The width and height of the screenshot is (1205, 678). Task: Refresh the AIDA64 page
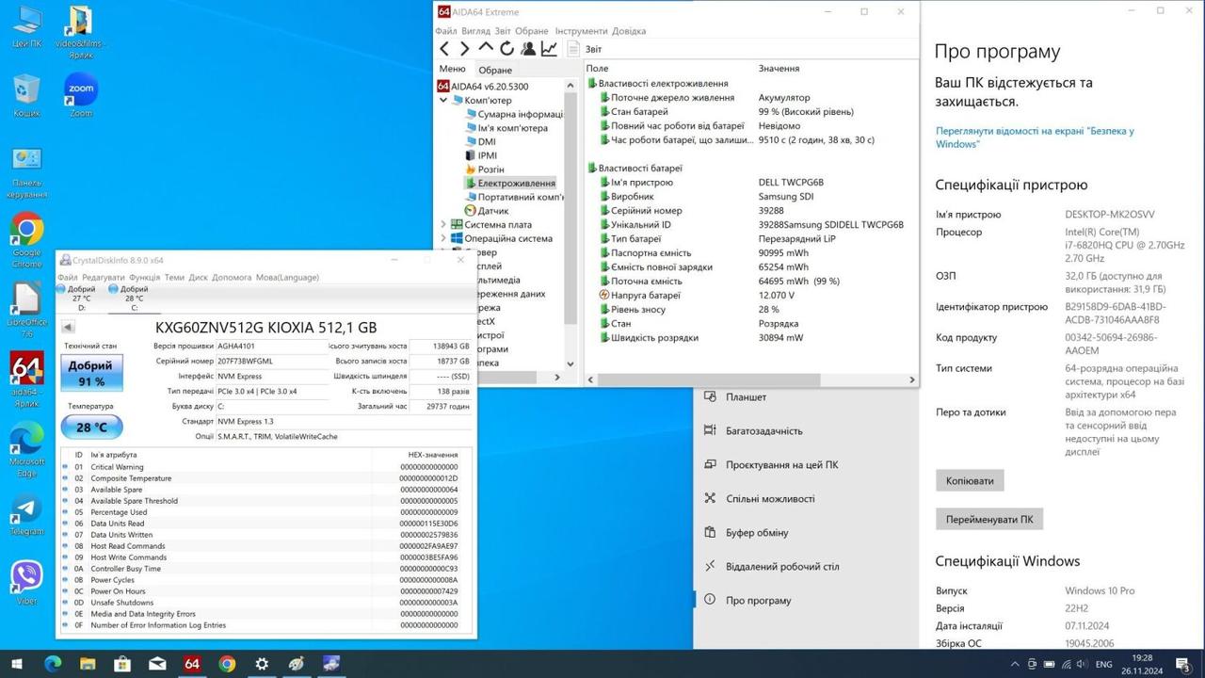pos(506,49)
